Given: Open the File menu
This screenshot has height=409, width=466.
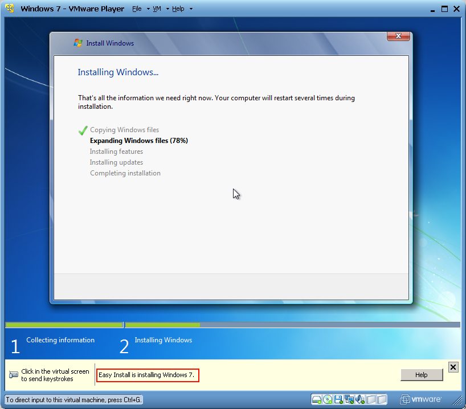Looking at the screenshot, I should (x=137, y=9).
